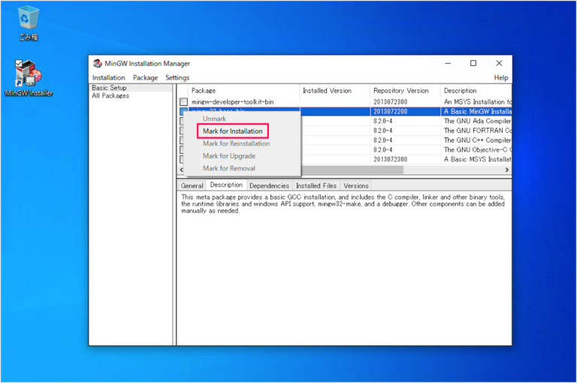The image size is (577, 383).
Task: Click the An MSYS Installation description
Action: (x=477, y=102)
